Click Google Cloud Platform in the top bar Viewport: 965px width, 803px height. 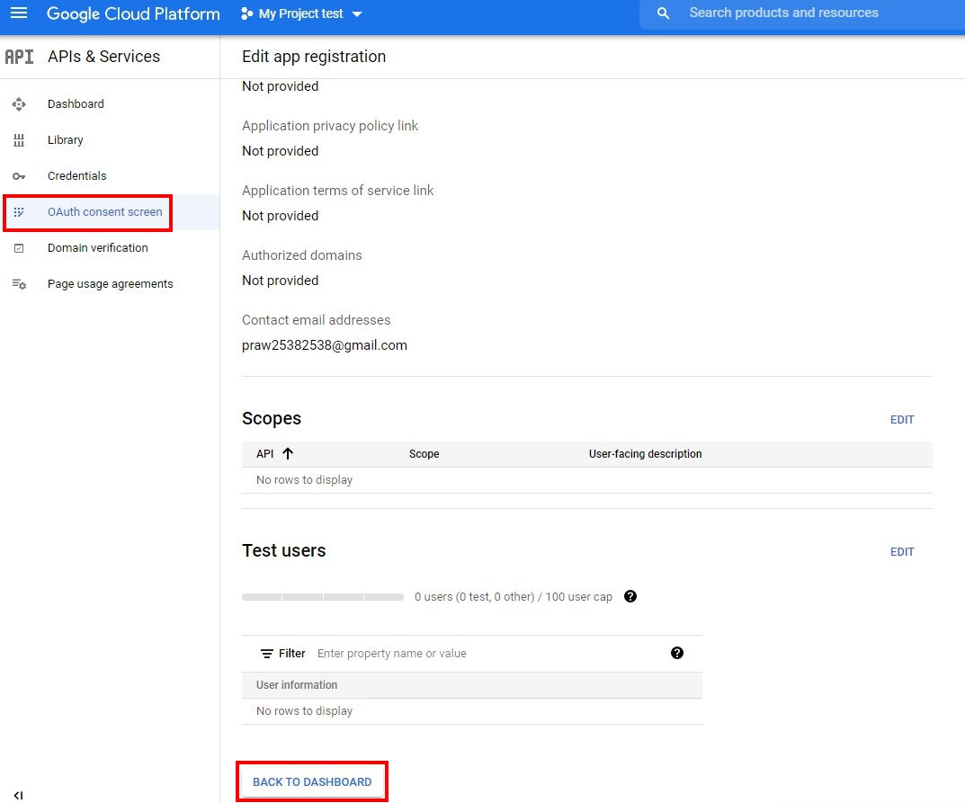133,13
